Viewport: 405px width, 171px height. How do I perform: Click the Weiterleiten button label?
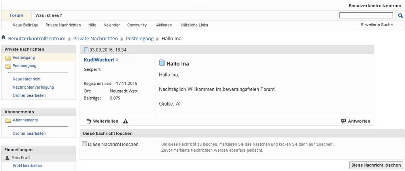tap(106, 121)
